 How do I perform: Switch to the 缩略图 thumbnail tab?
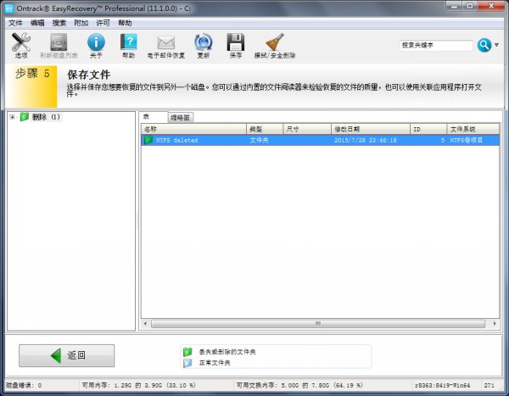(180, 118)
